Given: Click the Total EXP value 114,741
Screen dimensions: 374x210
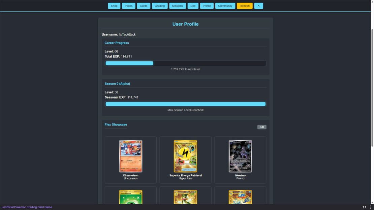Looking at the screenshot, I should click(x=126, y=57).
